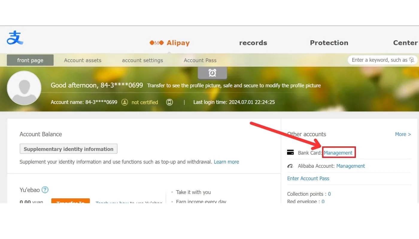Select the front page tab

point(30,60)
